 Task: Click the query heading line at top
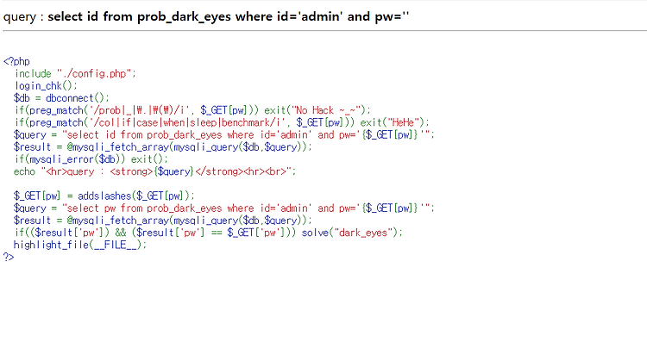tap(206, 17)
